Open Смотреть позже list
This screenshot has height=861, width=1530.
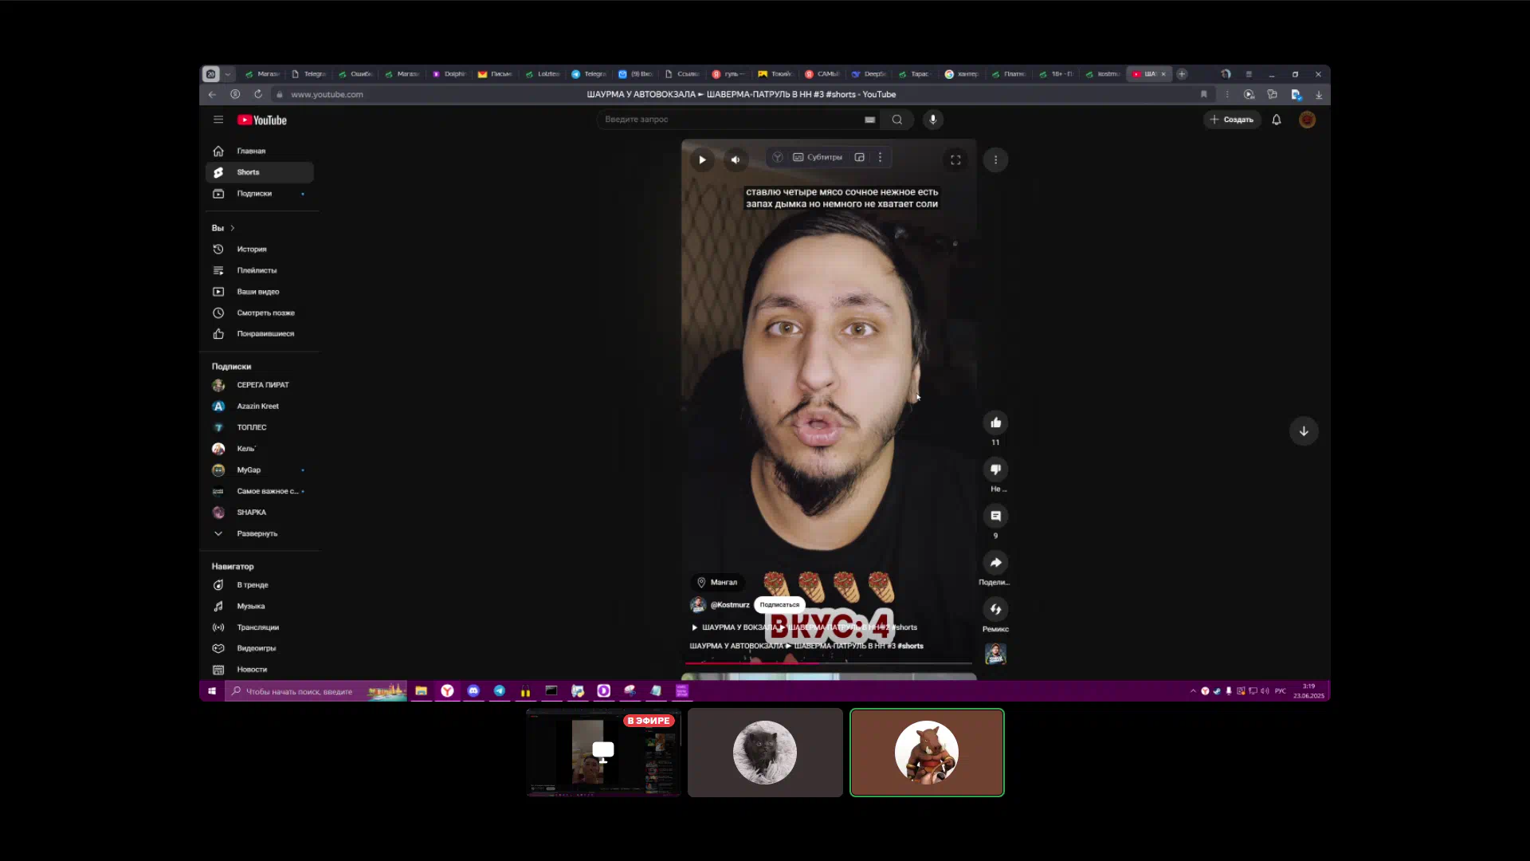(260, 313)
